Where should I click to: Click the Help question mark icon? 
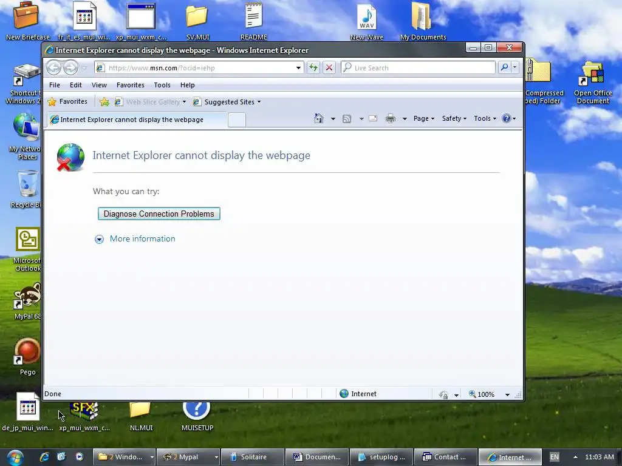pyautogui.click(x=507, y=118)
